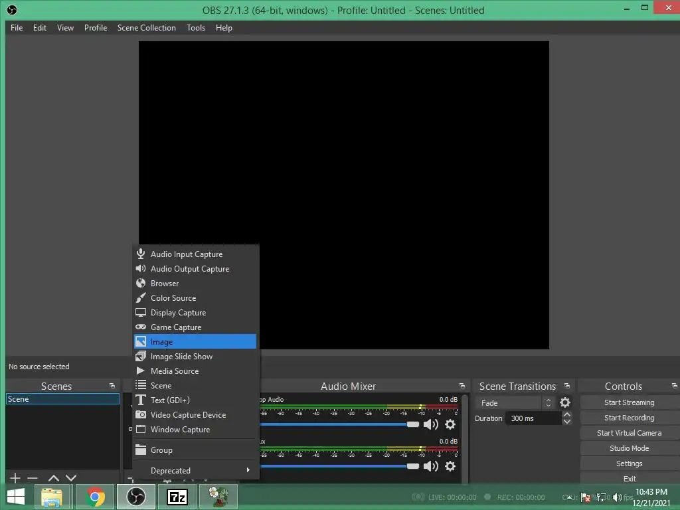Click the highlighted Image source entry

click(x=195, y=342)
